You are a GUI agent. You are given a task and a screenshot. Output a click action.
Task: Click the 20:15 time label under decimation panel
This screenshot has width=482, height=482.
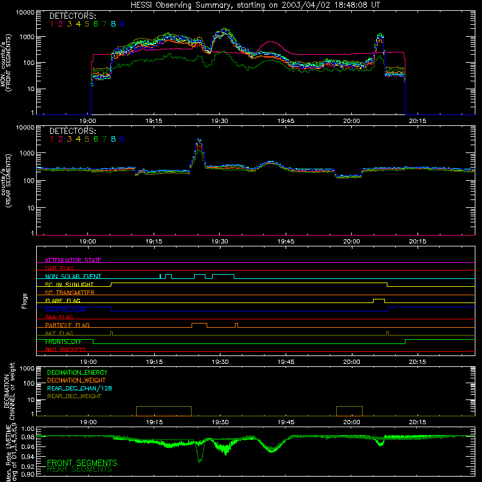(x=418, y=422)
